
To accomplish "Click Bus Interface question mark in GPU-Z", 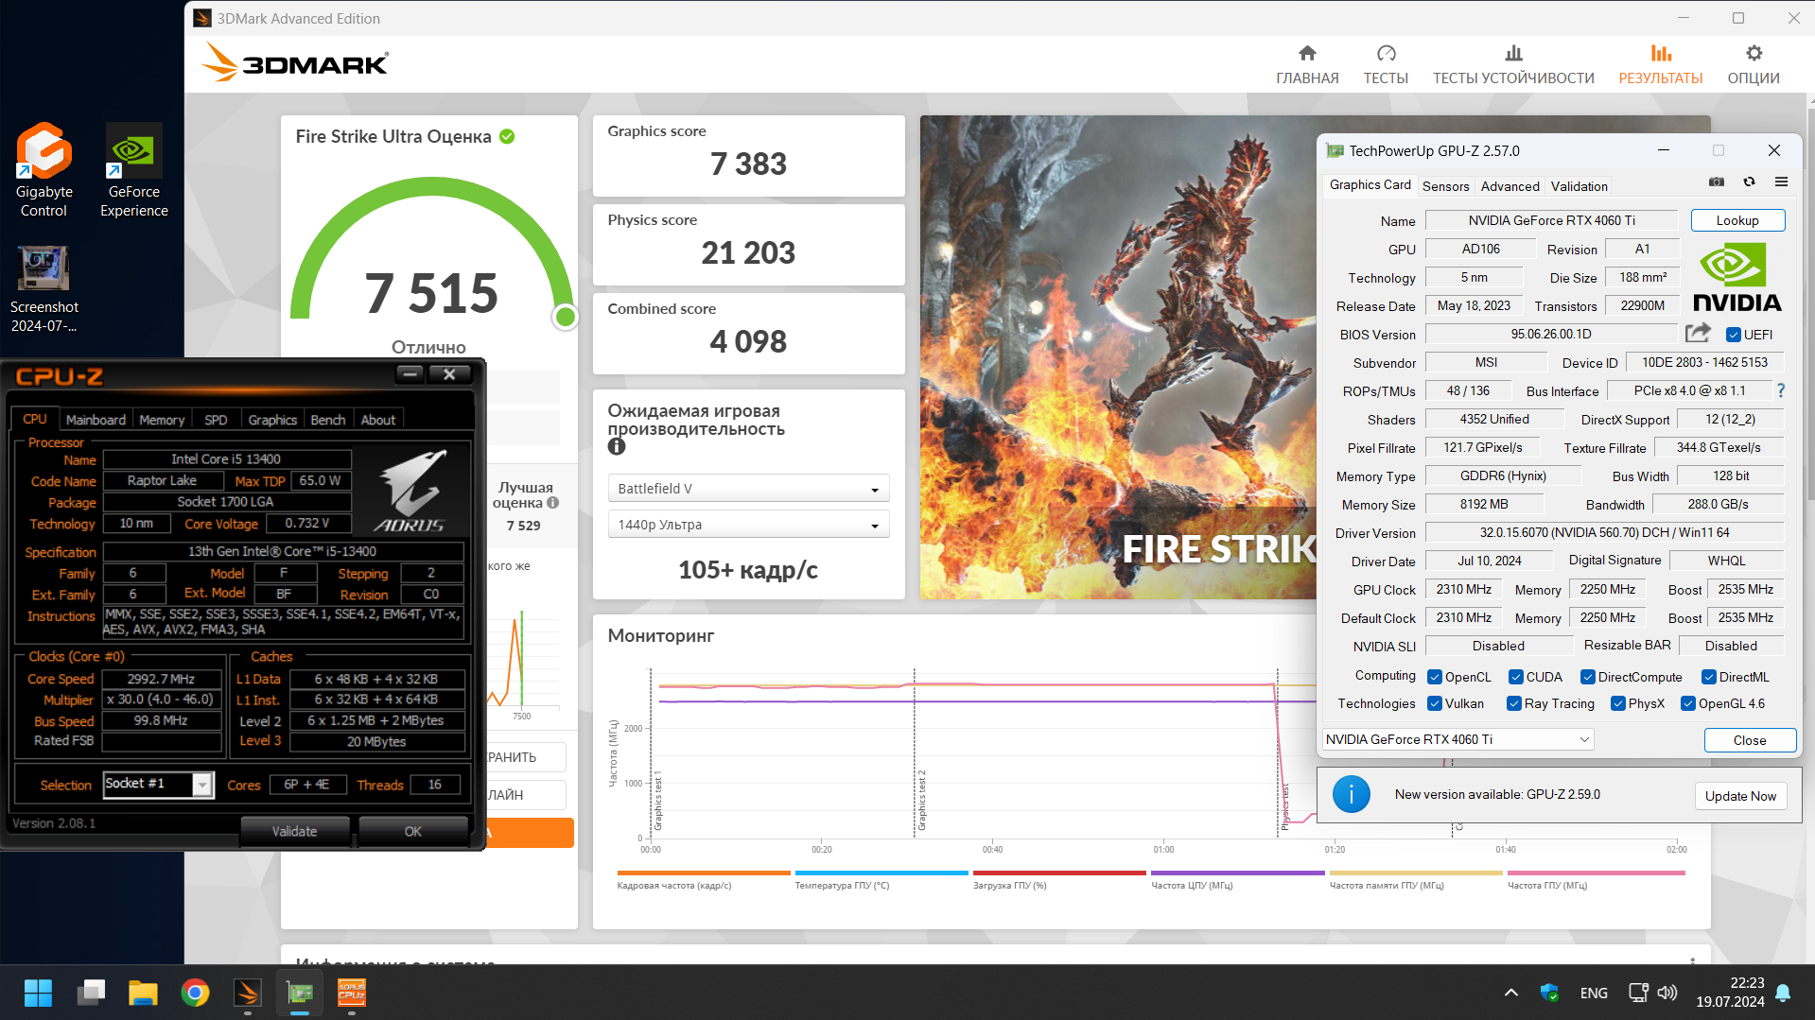I will coord(1781,390).
